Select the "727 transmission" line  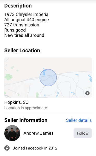pos(22,25)
